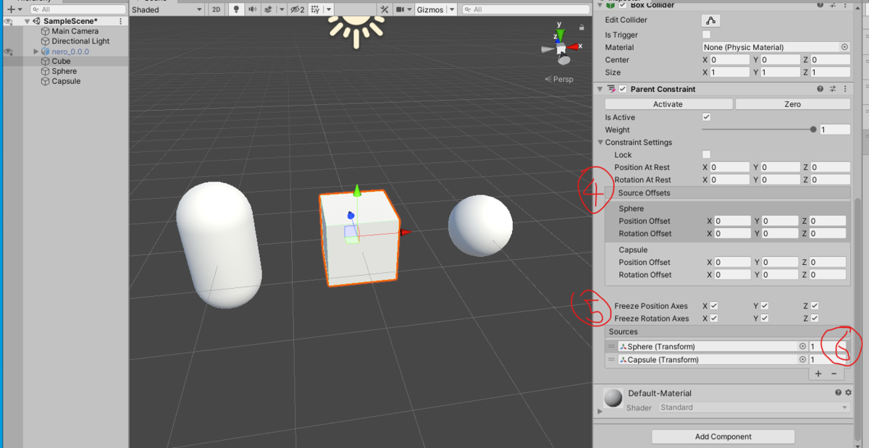The width and height of the screenshot is (869, 448).
Task: Click Weight value field
Action: point(835,130)
